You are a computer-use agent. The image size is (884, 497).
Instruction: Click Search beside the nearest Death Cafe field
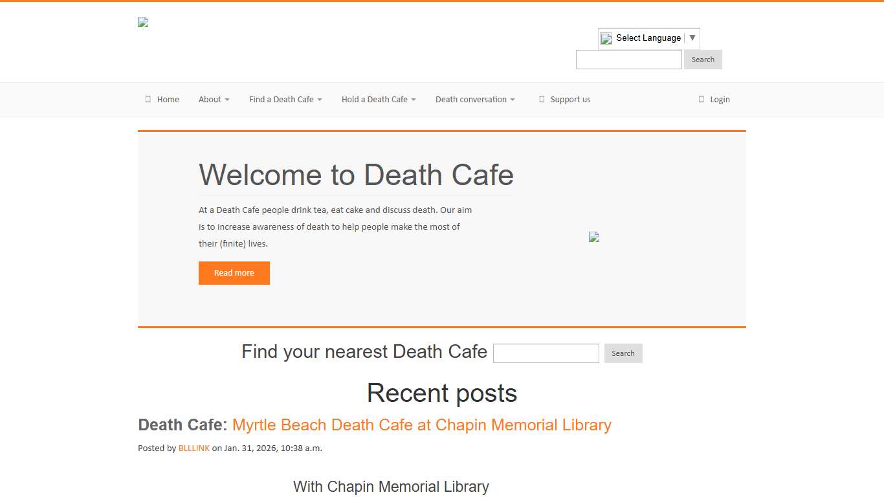pyautogui.click(x=623, y=353)
